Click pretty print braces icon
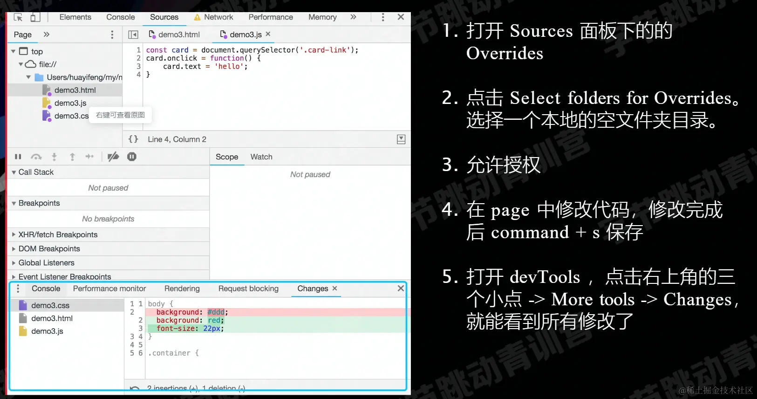The image size is (757, 399). (x=133, y=139)
